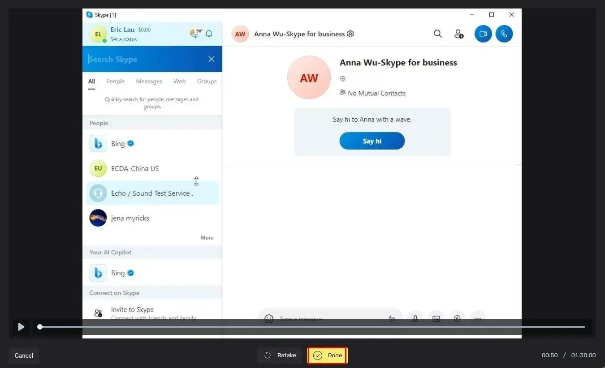Screen dimensions: 605x368
Task: Start an audio call with Anna Wu
Action: [504, 34]
